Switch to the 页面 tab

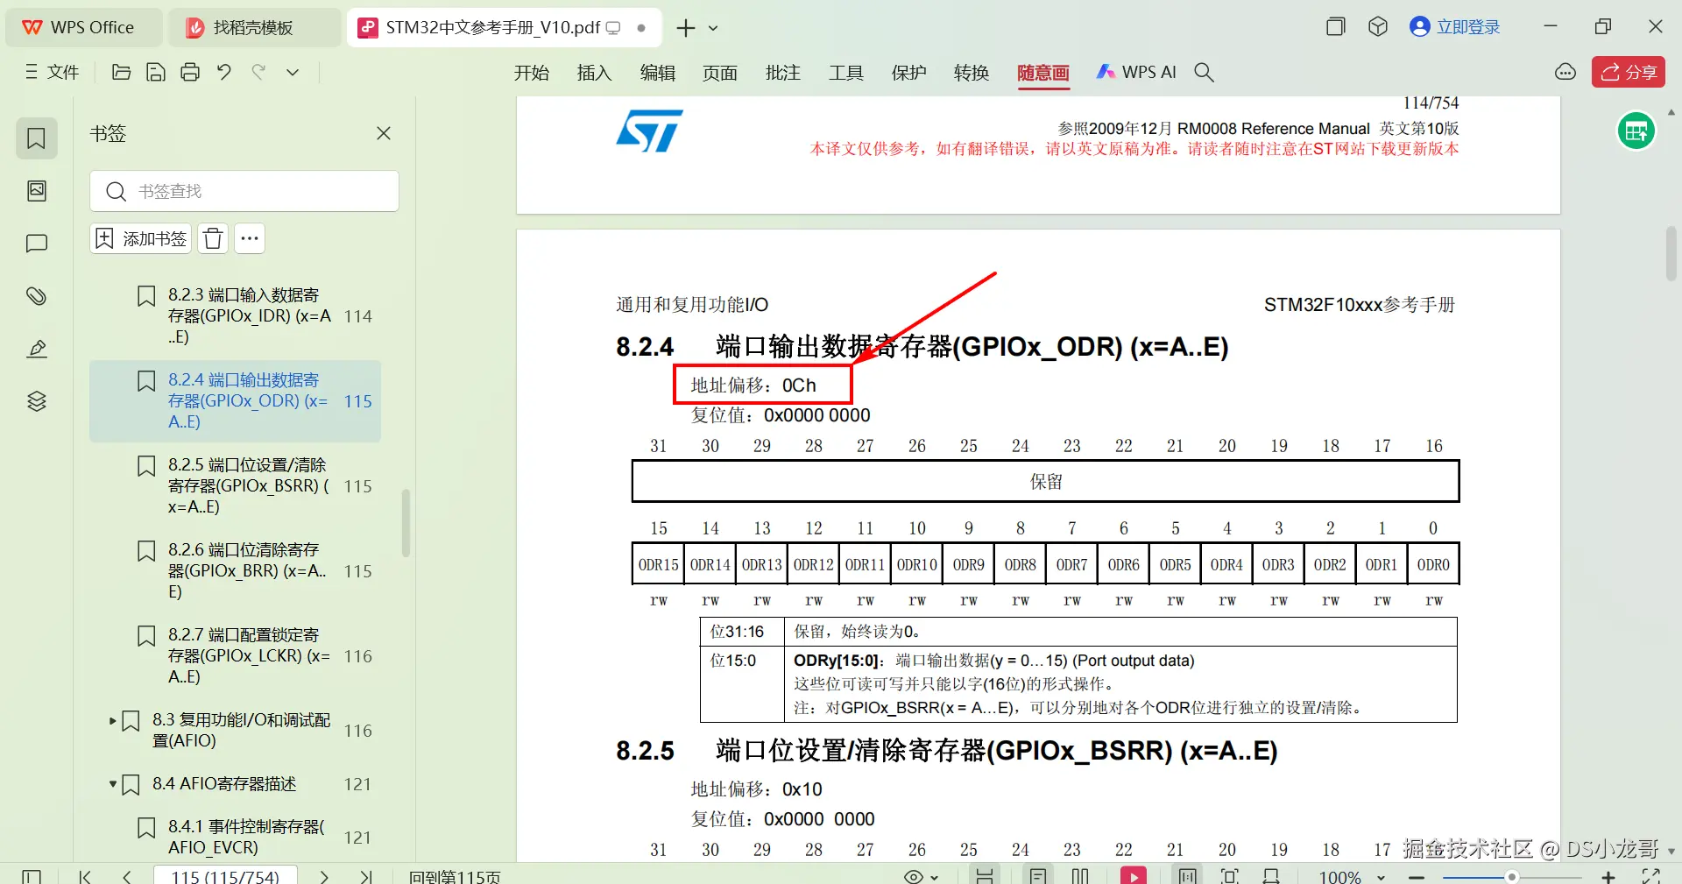click(x=720, y=73)
